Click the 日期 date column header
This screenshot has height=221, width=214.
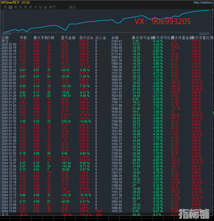coord(5,38)
